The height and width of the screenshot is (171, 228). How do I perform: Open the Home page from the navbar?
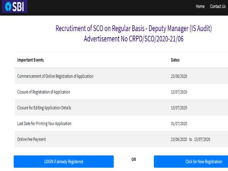(x=200, y=6)
